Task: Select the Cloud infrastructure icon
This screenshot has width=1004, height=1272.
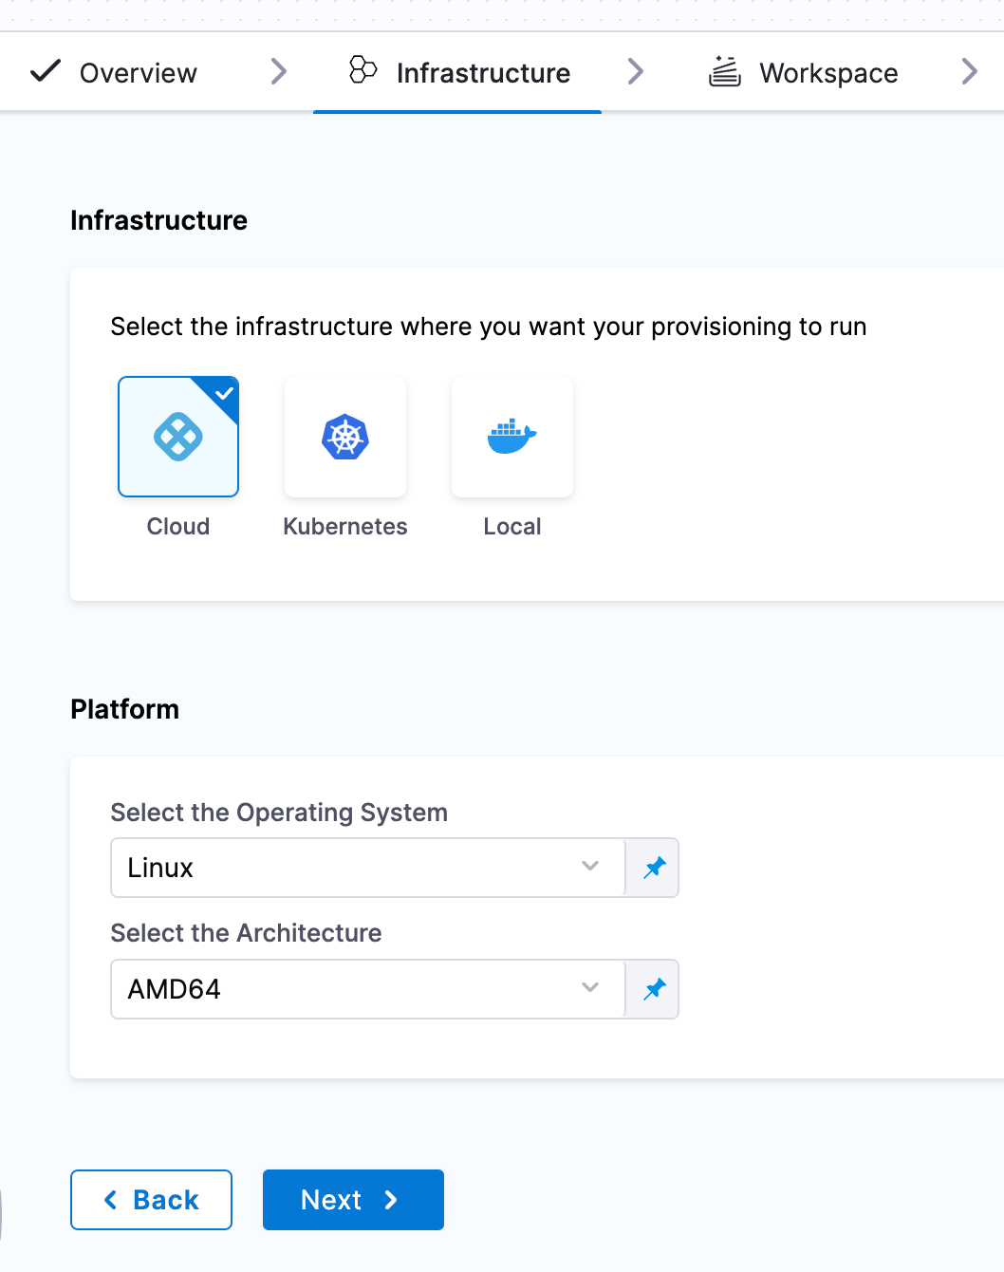Action: 177,438
